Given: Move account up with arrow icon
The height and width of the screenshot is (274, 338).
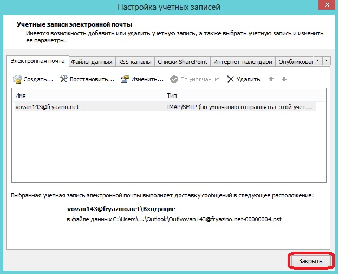Looking at the screenshot, I should tap(271, 79).
